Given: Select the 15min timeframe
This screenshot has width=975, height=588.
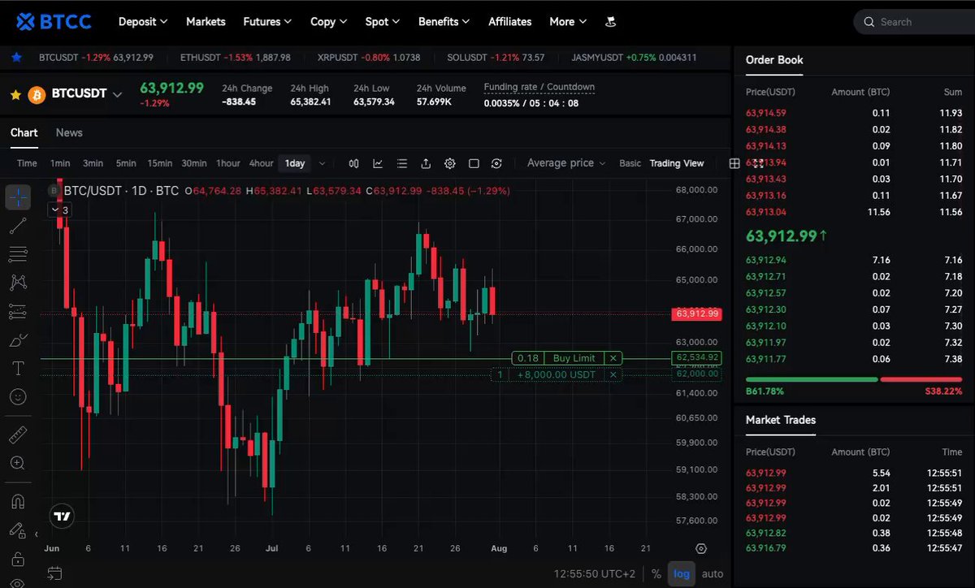Looking at the screenshot, I should (160, 163).
